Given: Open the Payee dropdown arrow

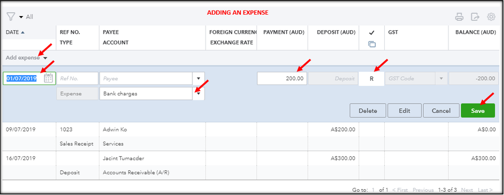Looking at the screenshot, I should [x=198, y=79].
